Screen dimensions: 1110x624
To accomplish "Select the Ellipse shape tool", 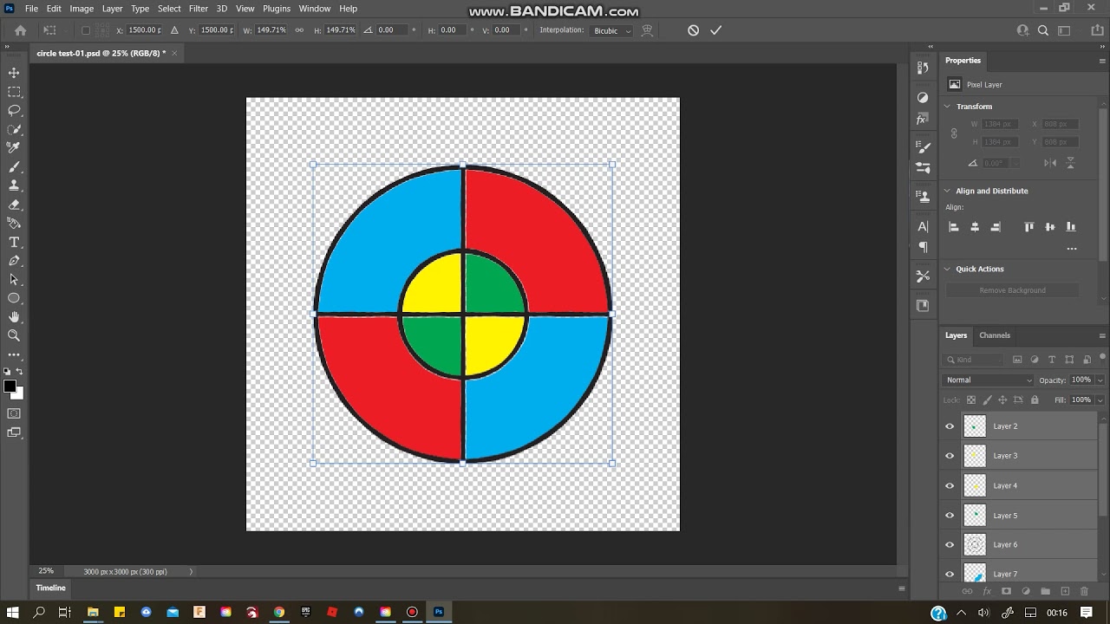I will coord(14,298).
